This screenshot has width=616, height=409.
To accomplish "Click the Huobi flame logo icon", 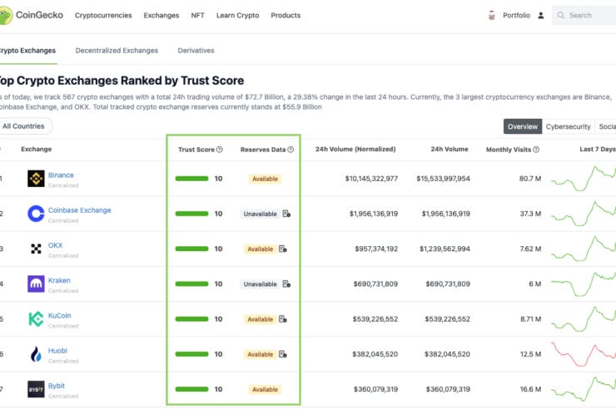I will [x=36, y=354].
